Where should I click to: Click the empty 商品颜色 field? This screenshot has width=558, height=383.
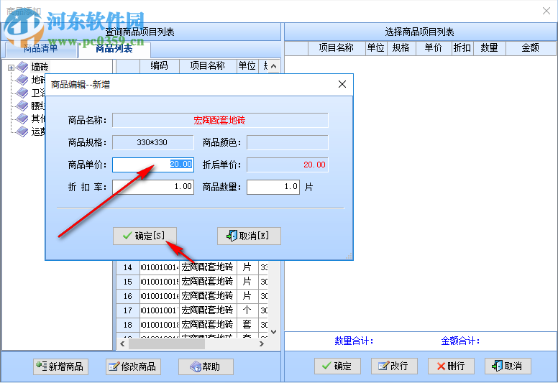tap(287, 142)
